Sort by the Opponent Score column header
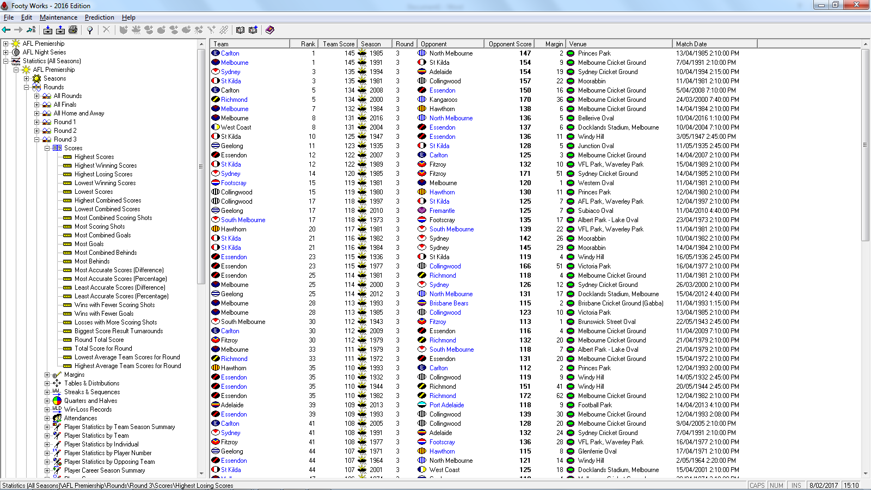 point(509,44)
